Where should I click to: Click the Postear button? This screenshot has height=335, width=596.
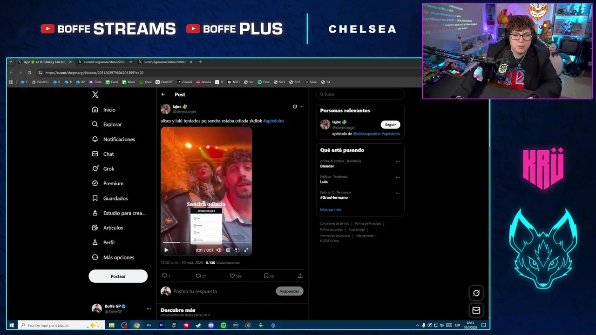click(118, 276)
